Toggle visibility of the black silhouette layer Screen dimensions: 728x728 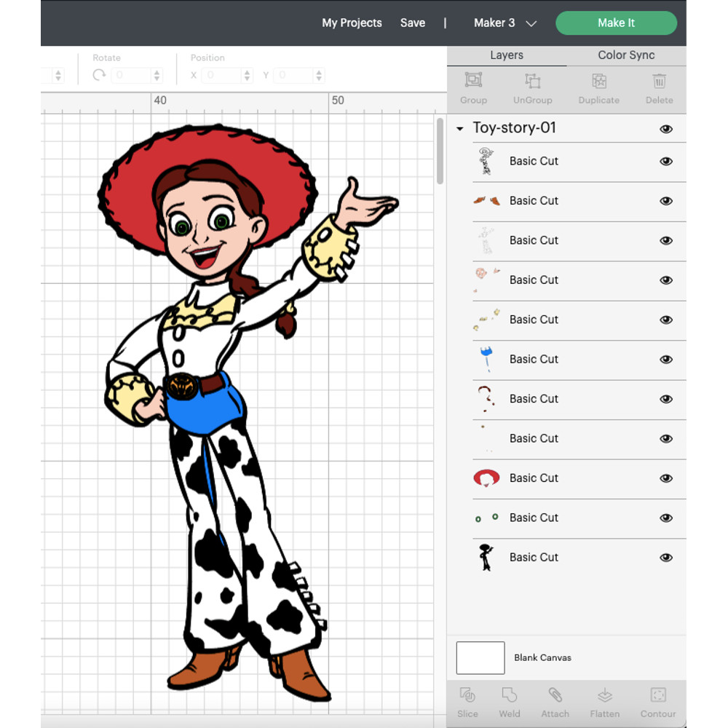666,558
